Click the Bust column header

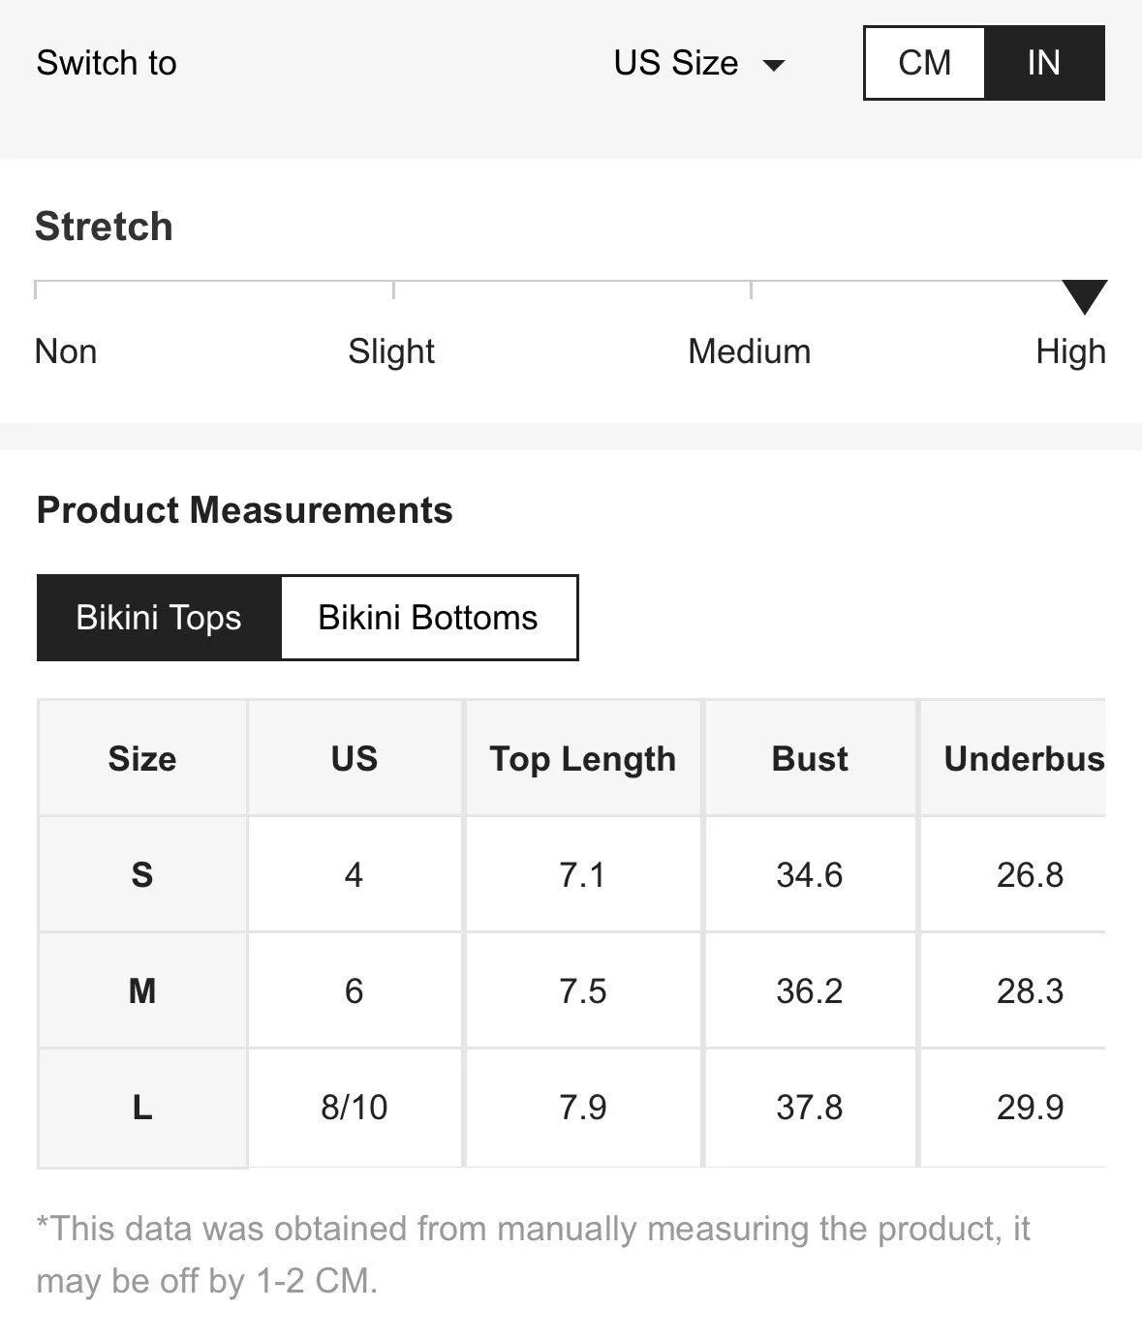click(x=810, y=758)
